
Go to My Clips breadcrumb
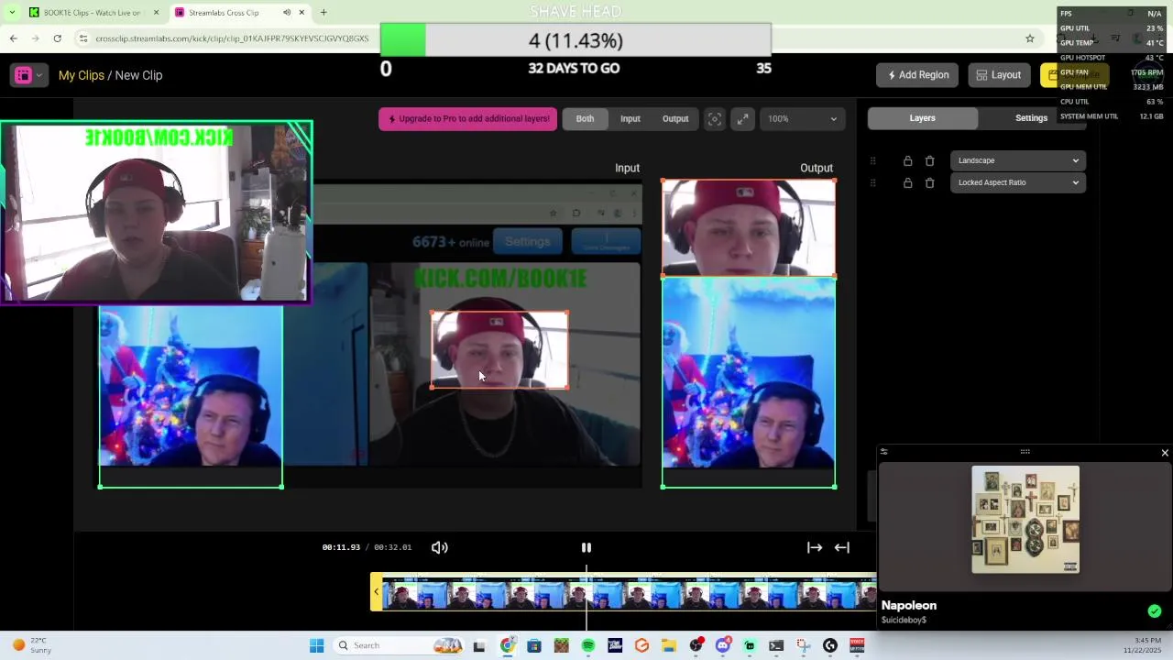(82, 75)
